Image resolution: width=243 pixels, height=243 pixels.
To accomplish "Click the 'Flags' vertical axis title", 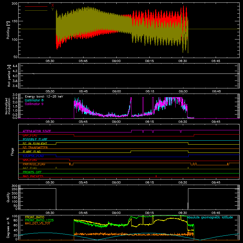I will point(12,152).
